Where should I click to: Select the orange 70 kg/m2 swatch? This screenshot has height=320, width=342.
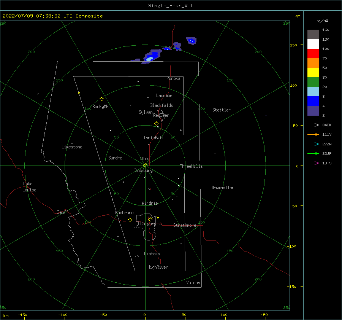(313, 63)
